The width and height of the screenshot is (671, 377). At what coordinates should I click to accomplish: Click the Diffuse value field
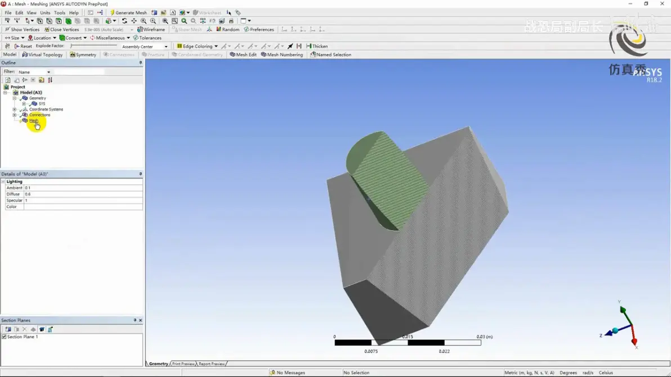click(x=83, y=194)
